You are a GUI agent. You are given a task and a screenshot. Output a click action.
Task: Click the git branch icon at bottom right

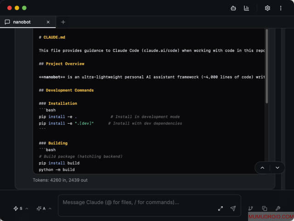(x=250, y=209)
